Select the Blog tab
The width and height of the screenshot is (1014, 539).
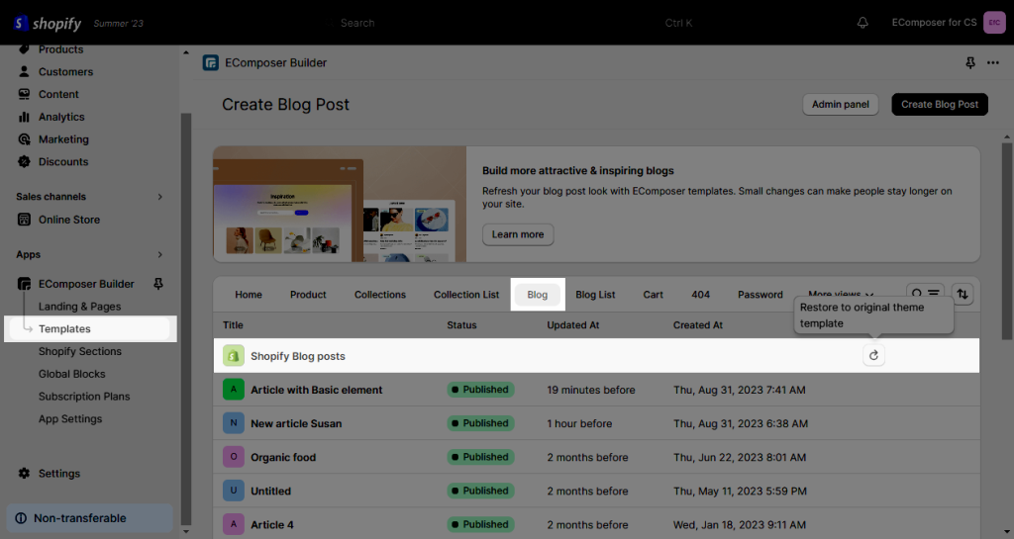click(x=538, y=295)
